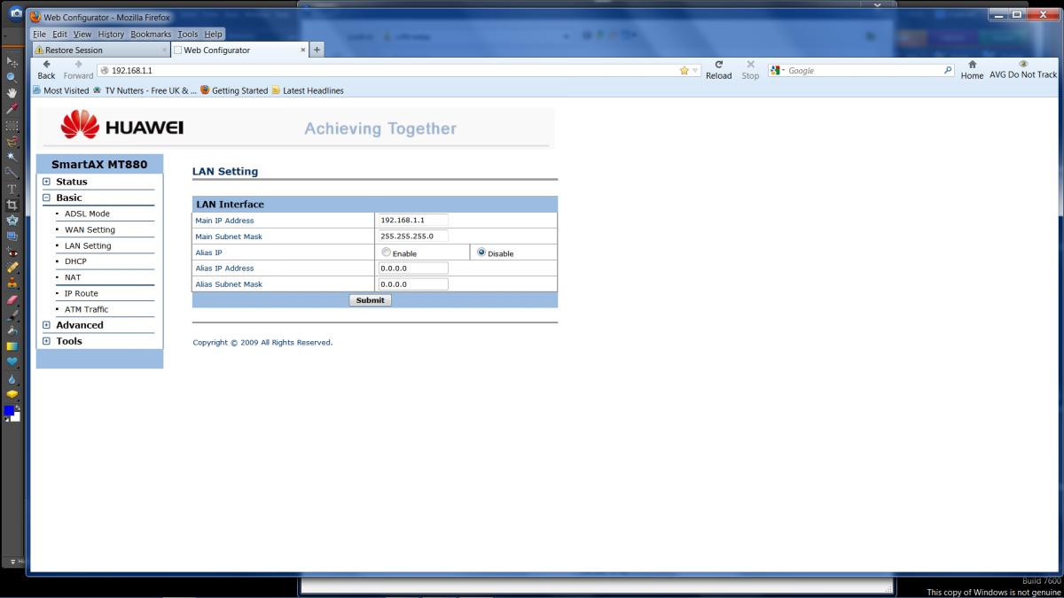
Task: Click the blue foreground color swatch
Action: click(9, 411)
